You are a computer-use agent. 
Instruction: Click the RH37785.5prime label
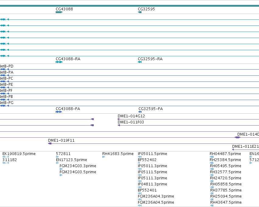click(226, 190)
